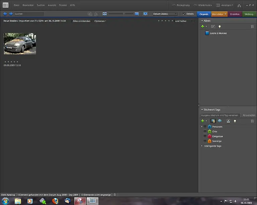Adjust the thumbnail size slider
This screenshot has width=257, height=205.
point(124,14)
